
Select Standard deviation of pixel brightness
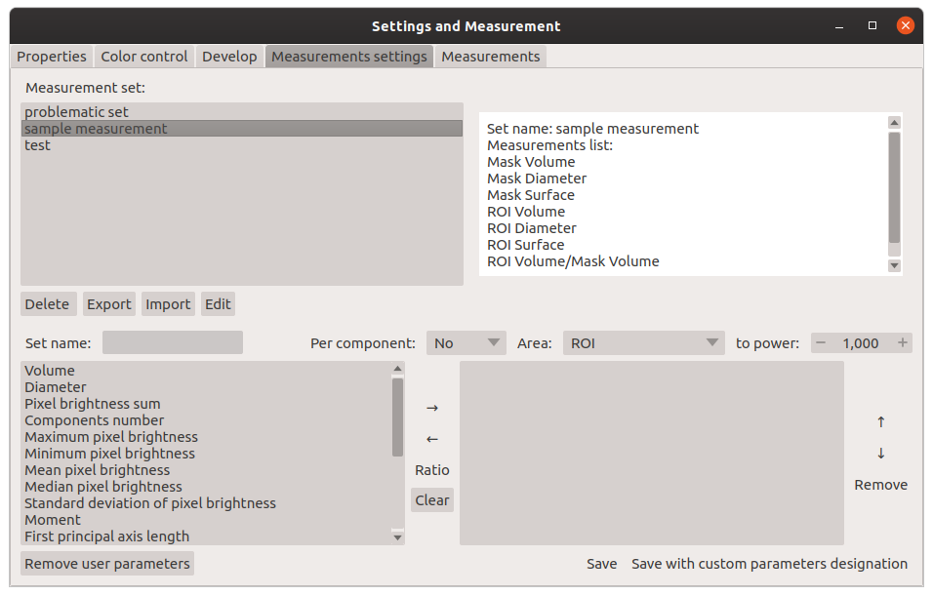[x=207, y=503]
